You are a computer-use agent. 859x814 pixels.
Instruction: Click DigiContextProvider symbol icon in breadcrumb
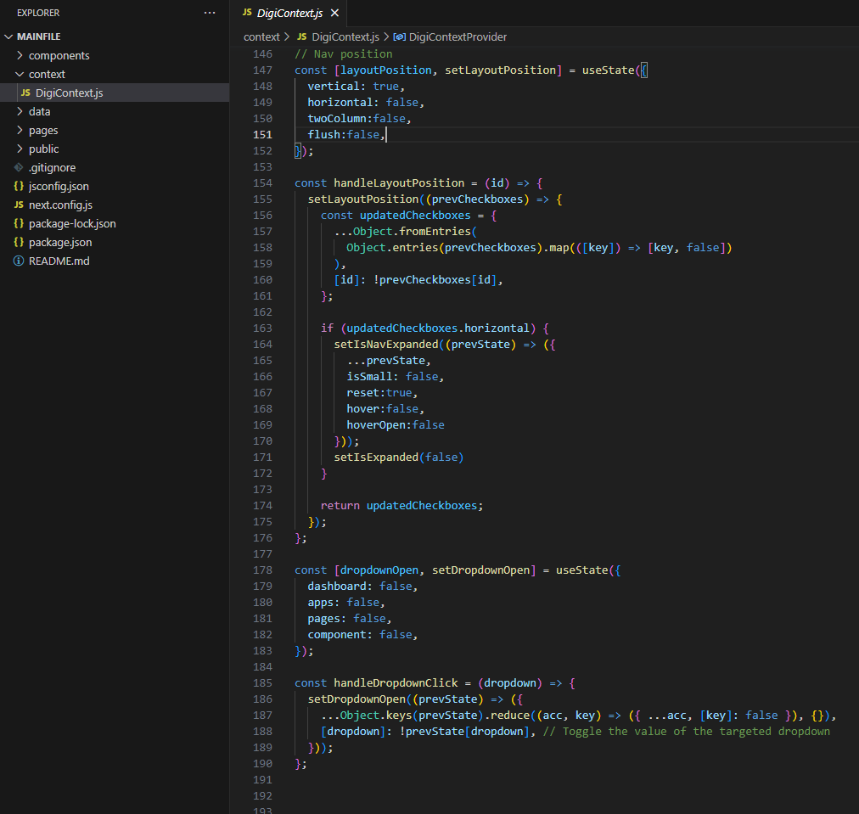(x=399, y=37)
